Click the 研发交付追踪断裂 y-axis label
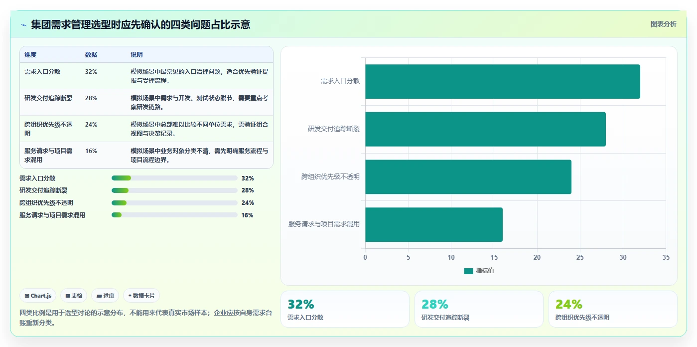 [x=334, y=129]
